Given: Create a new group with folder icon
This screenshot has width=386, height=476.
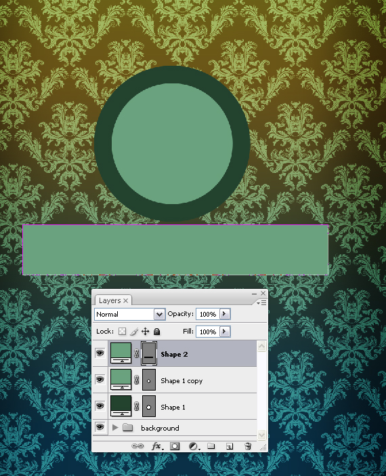Looking at the screenshot, I should tap(211, 446).
